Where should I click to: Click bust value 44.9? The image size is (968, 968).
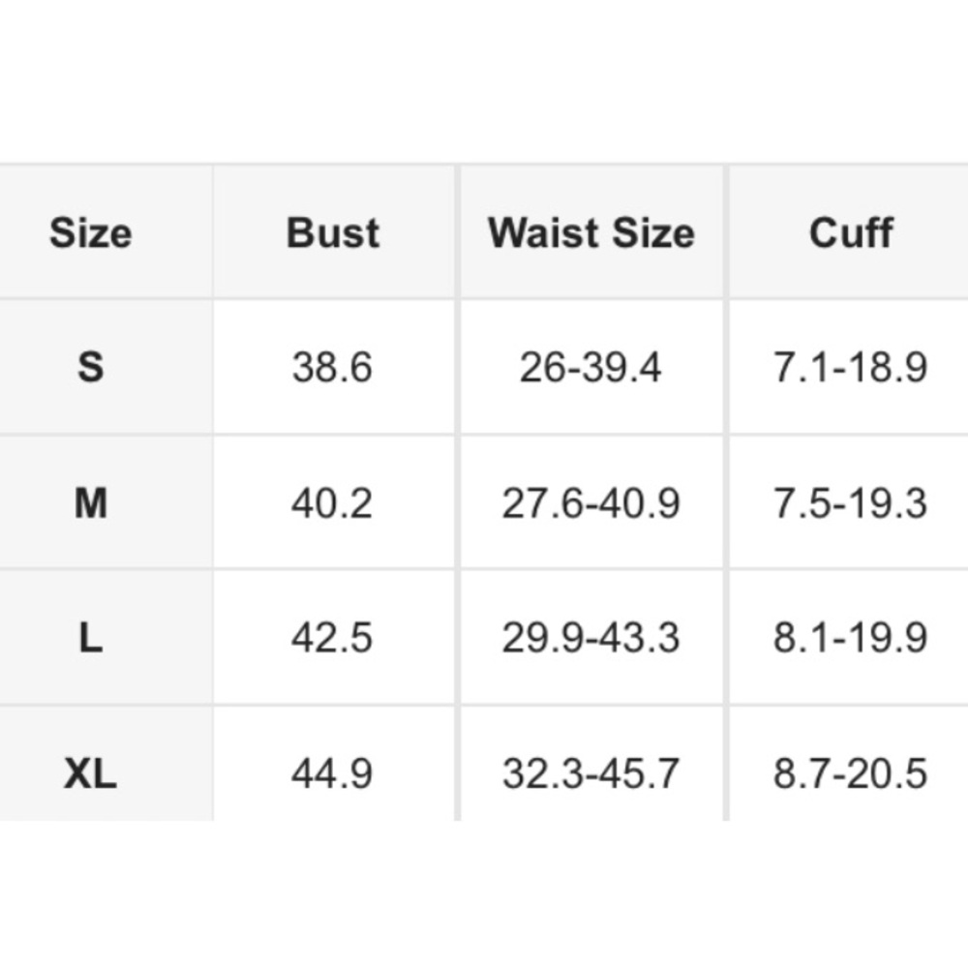pos(332,773)
